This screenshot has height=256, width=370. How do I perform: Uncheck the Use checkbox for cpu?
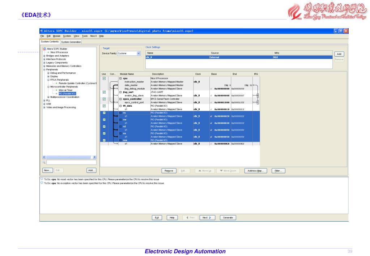click(x=104, y=78)
